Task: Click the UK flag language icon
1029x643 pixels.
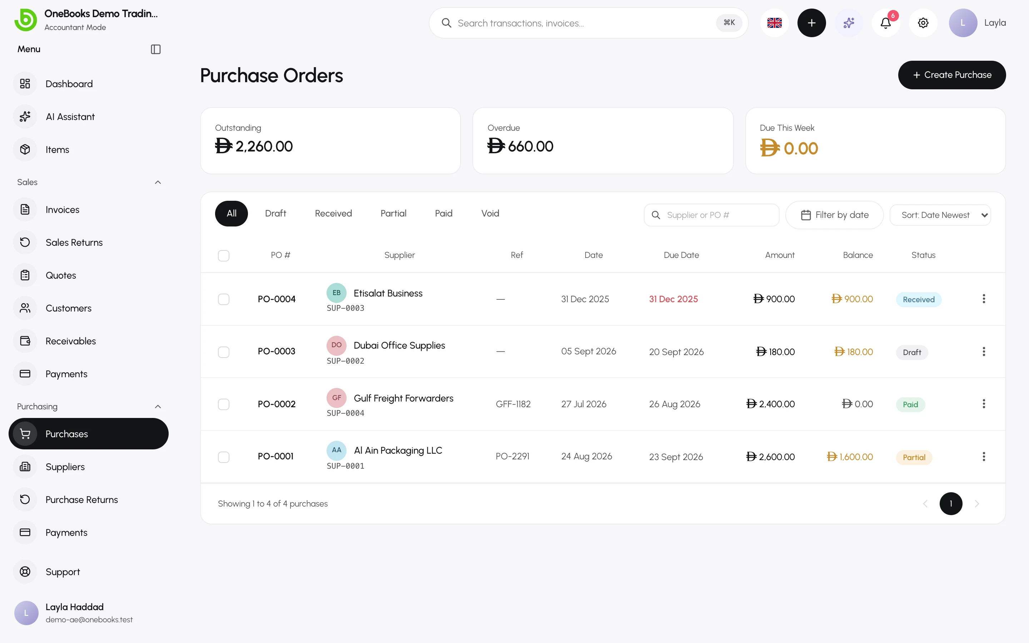Action: tap(774, 23)
